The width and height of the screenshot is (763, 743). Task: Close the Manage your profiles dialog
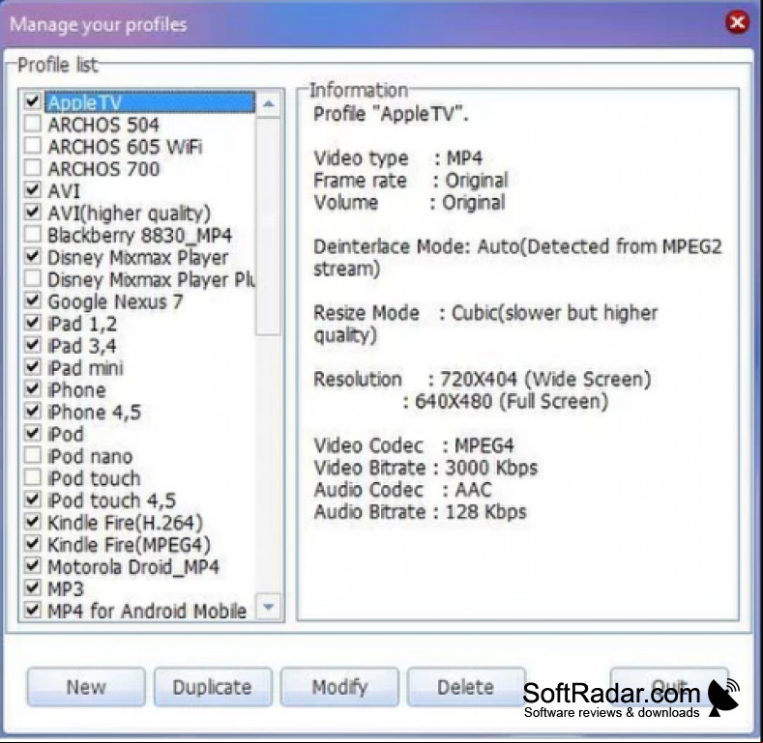tap(737, 22)
